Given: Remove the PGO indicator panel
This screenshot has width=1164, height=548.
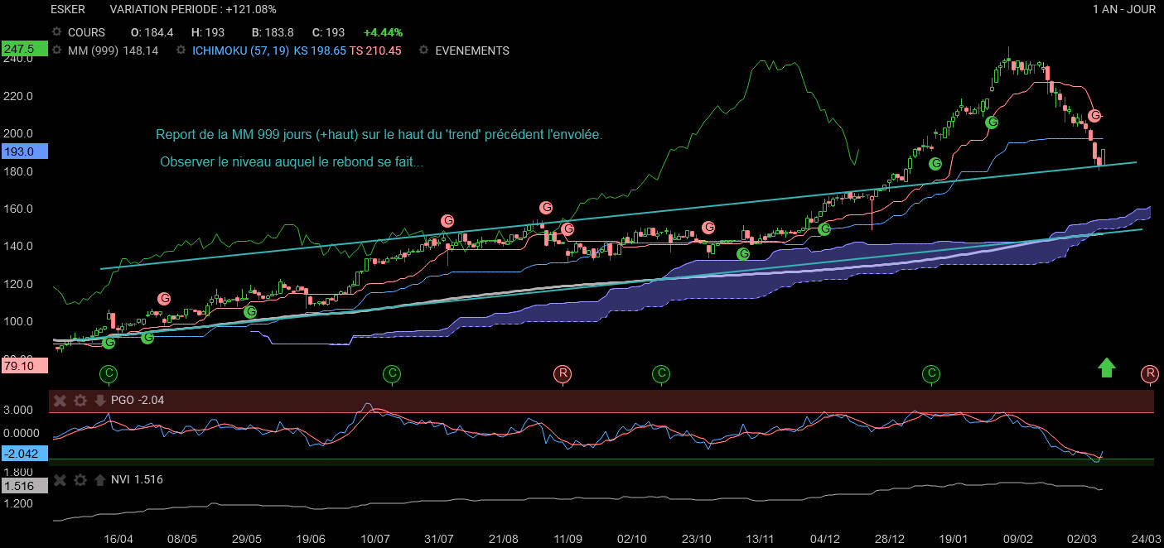Looking at the screenshot, I should [x=60, y=401].
